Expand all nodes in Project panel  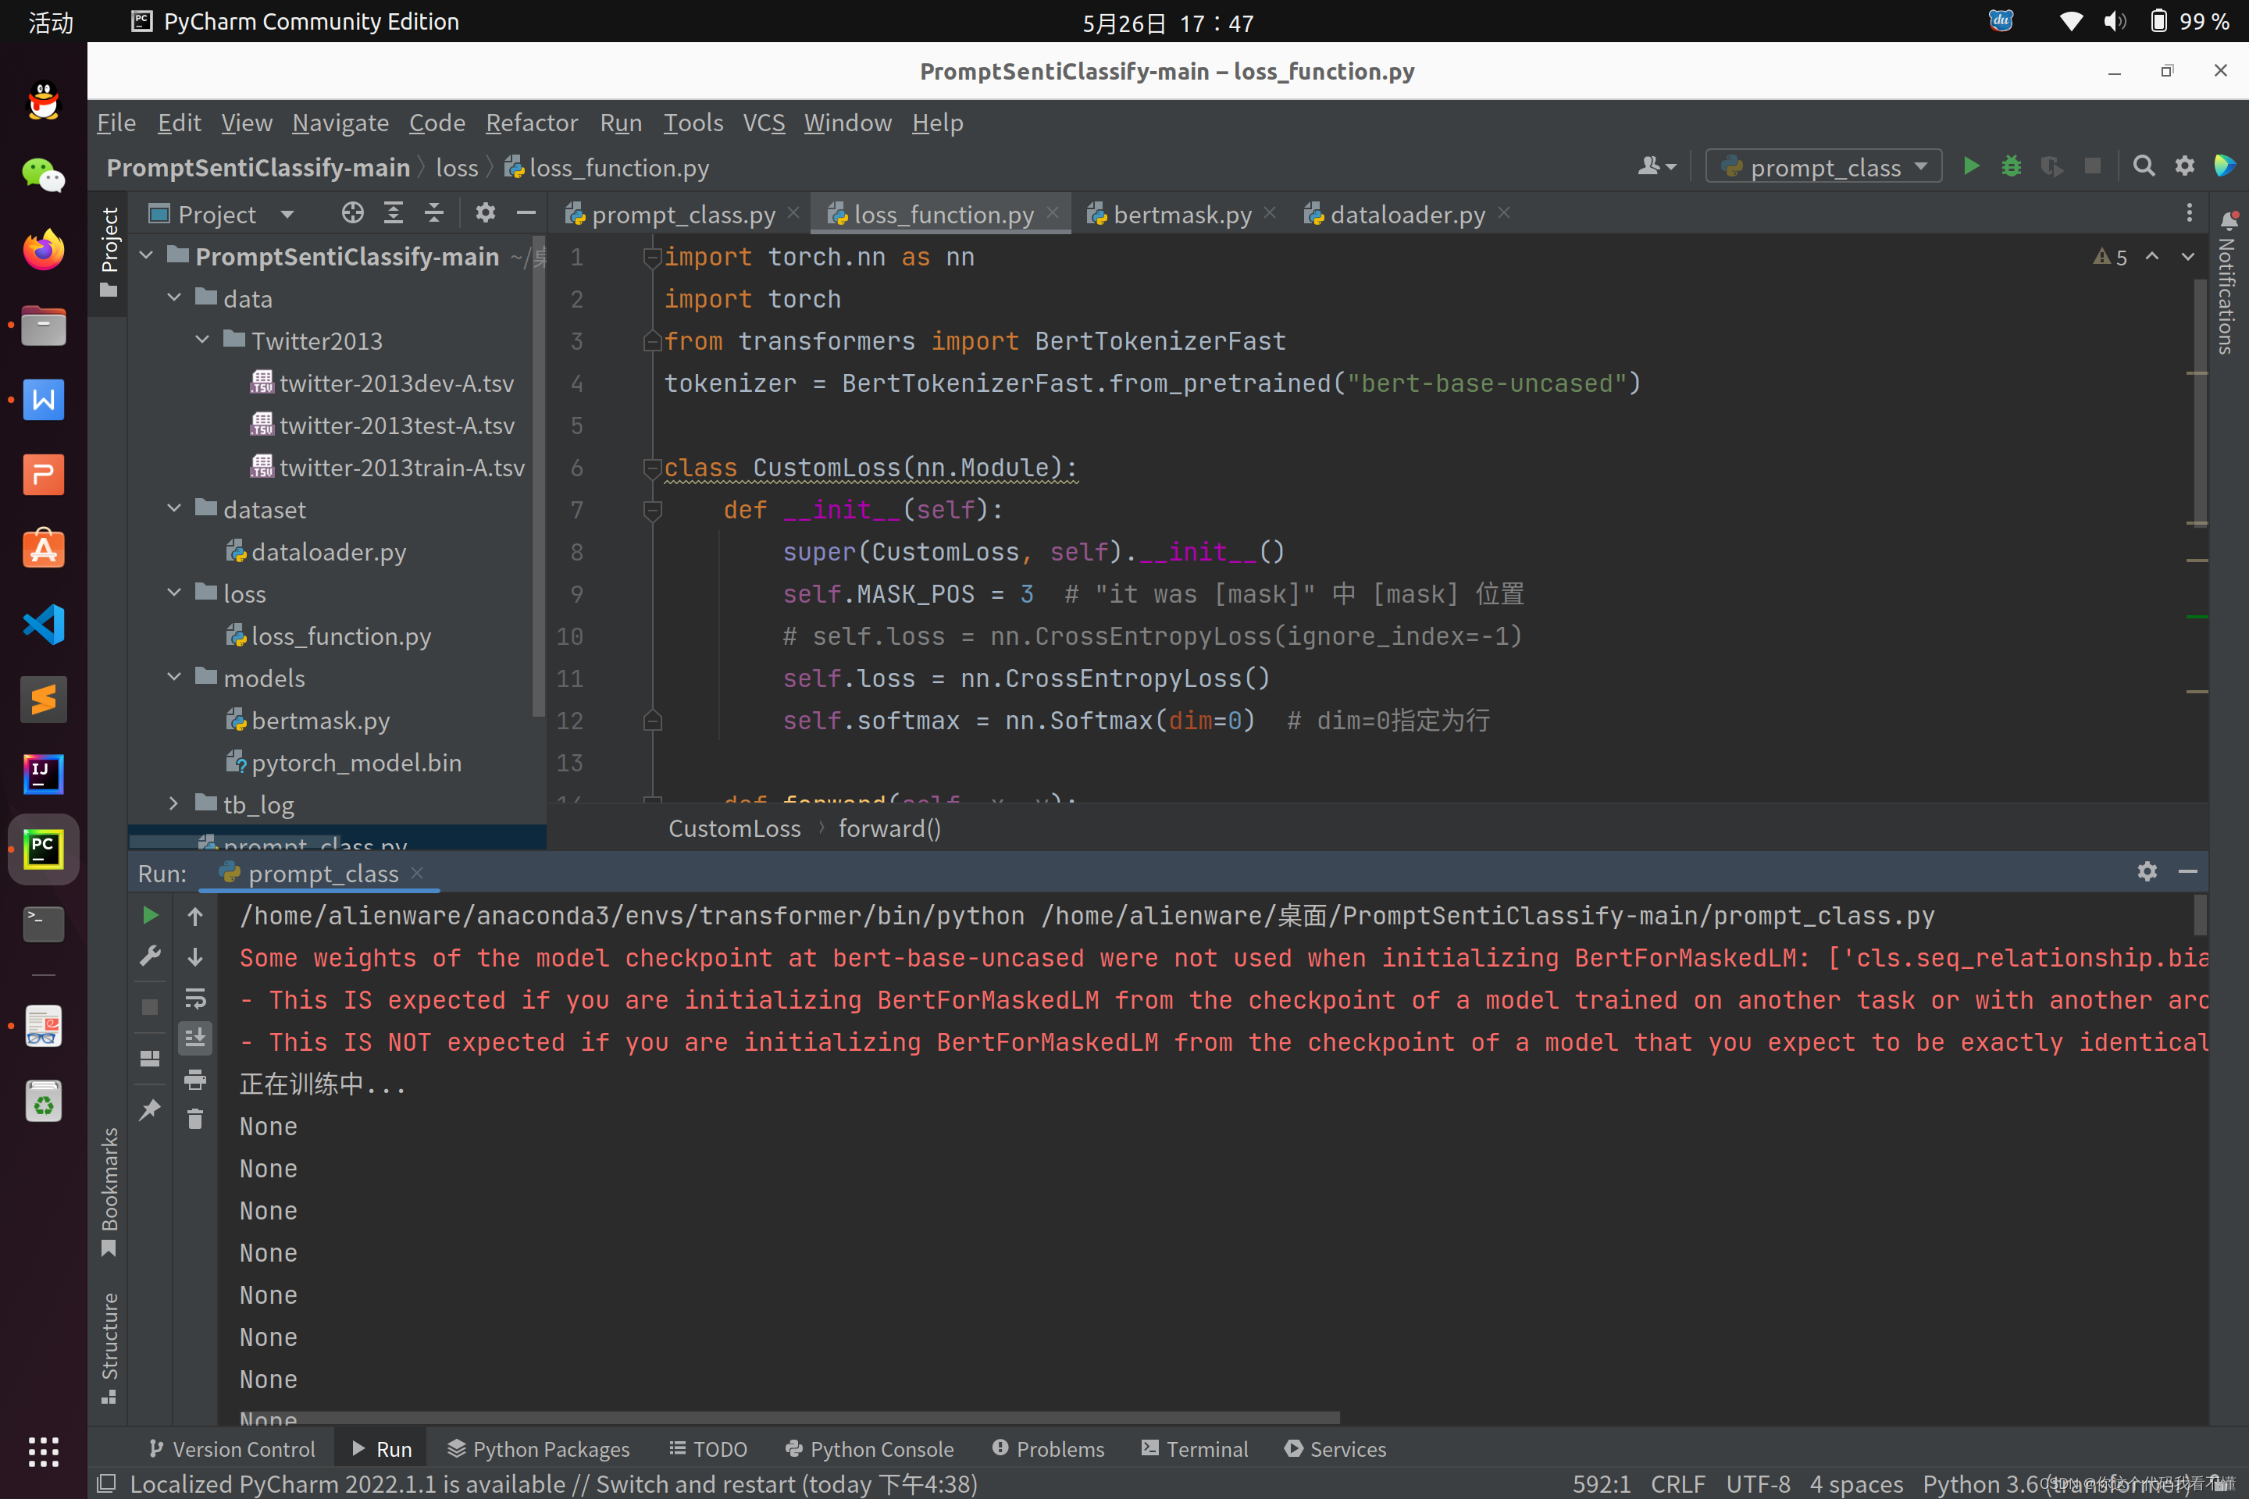tap(393, 213)
